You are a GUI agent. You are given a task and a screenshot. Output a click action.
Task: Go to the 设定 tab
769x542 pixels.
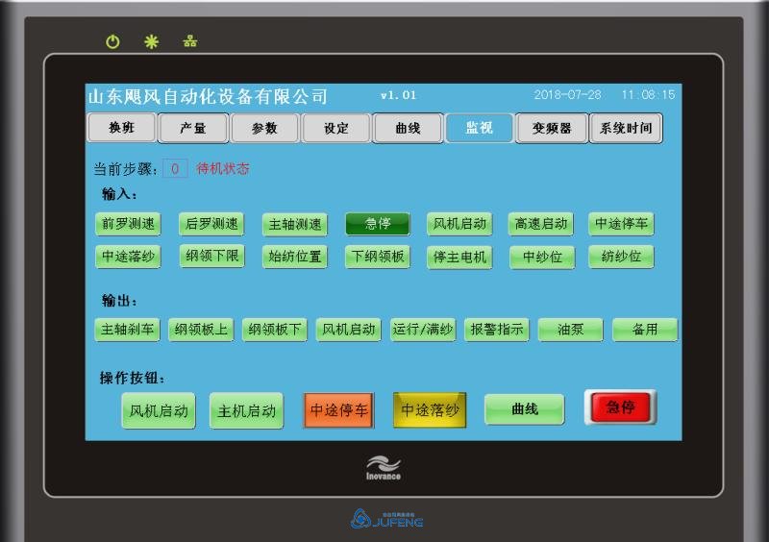click(x=335, y=128)
